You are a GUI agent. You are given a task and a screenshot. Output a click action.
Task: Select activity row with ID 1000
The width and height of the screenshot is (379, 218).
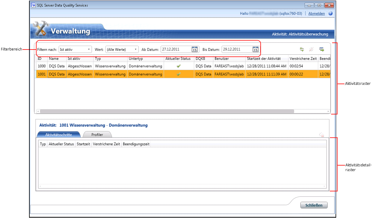click(x=41, y=66)
